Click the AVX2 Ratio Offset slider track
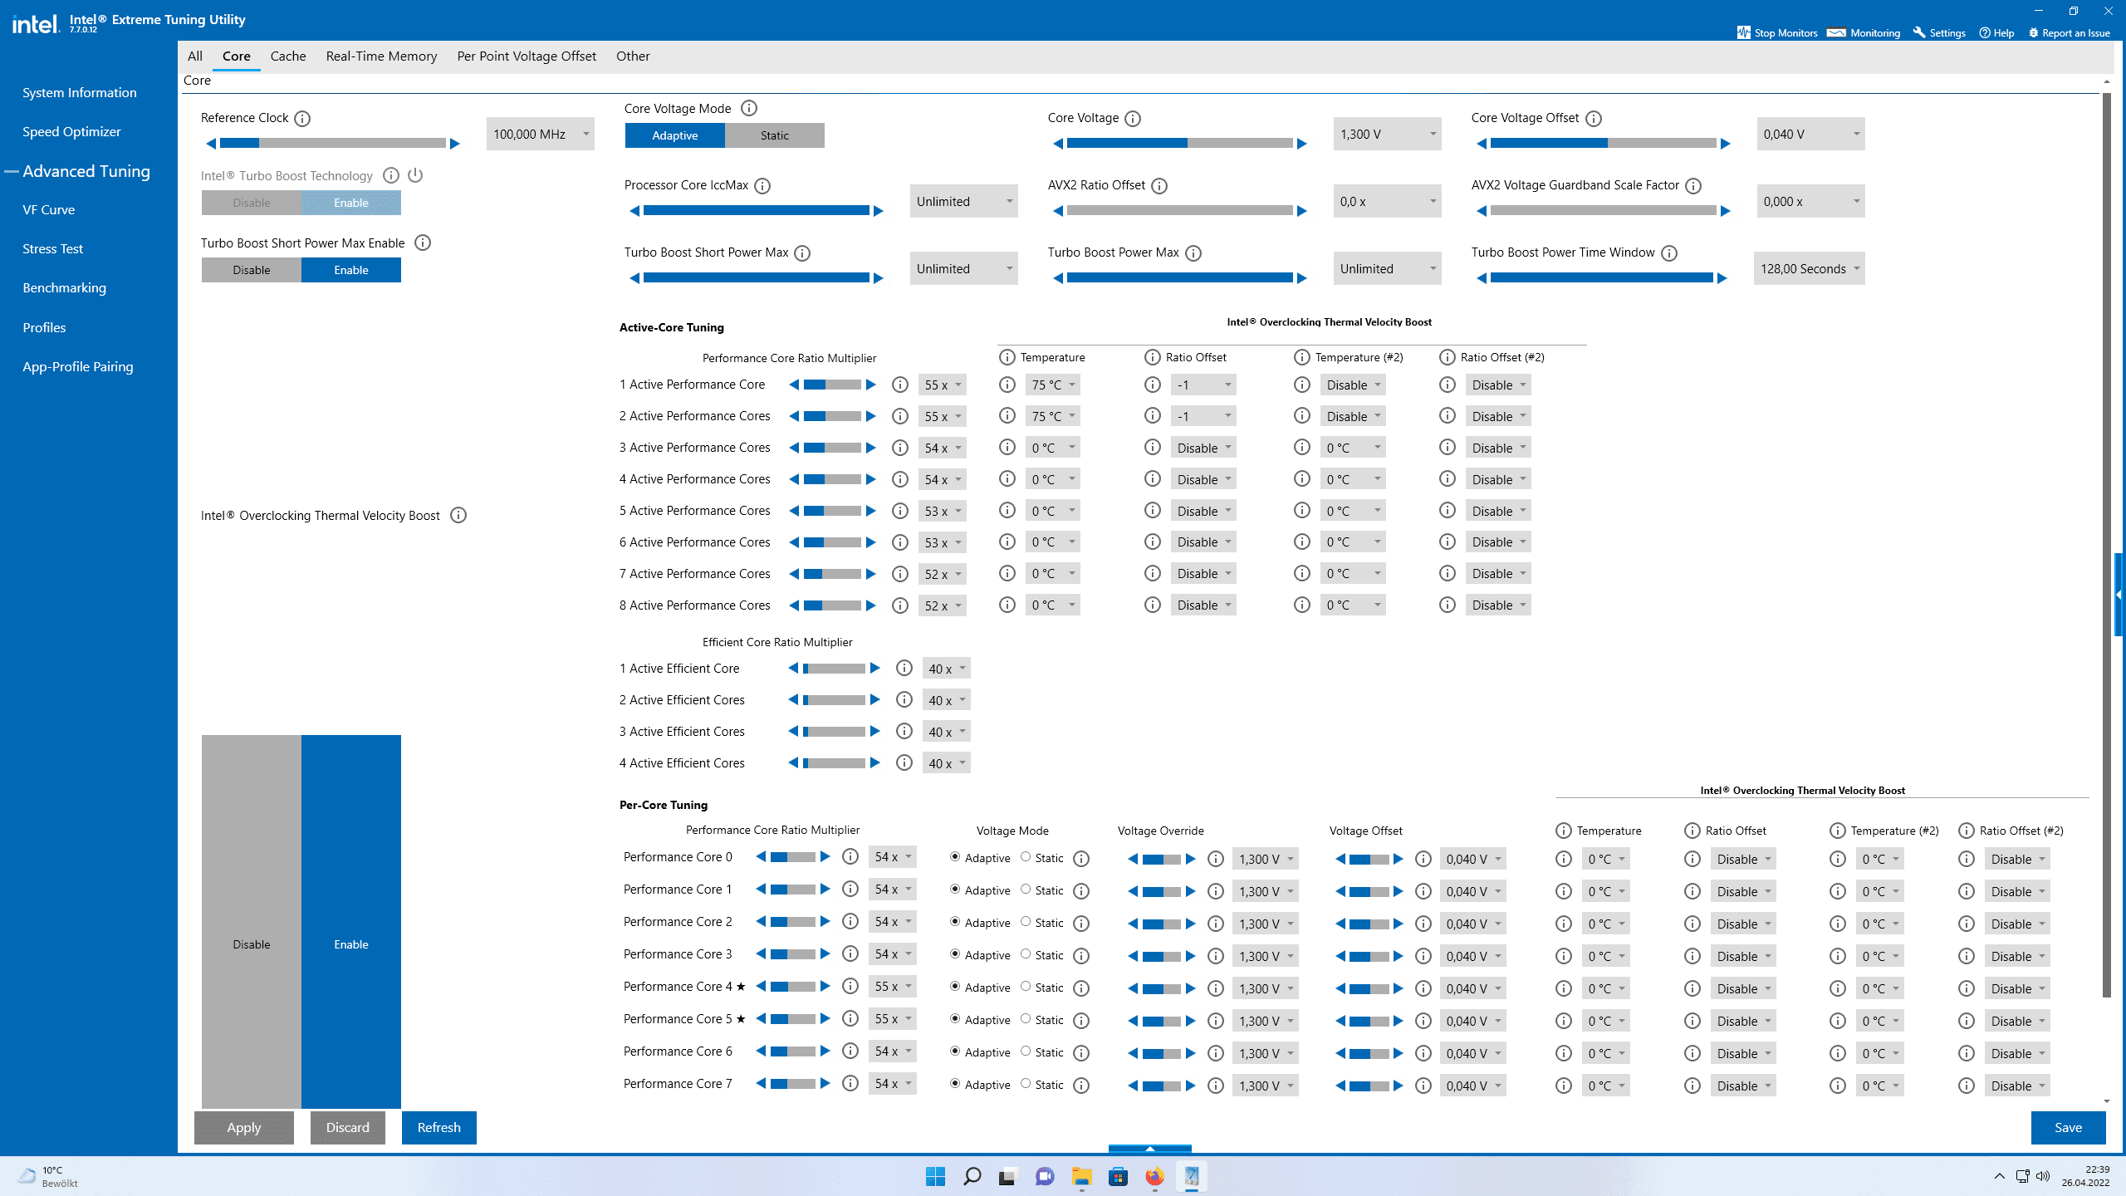Image resolution: width=2126 pixels, height=1196 pixels. 1179,211
